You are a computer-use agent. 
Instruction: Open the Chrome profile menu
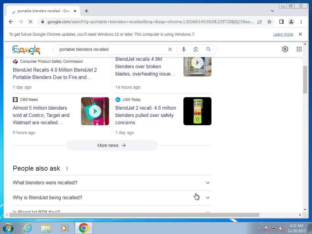[x=291, y=22]
